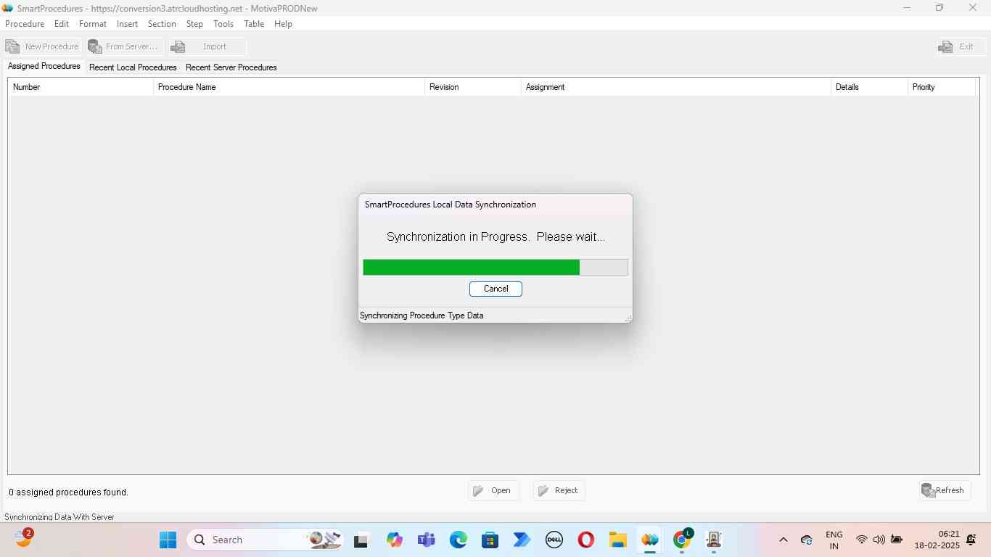Viewport: 991px width, 557px height.
Task: Refresh the assigned procedures list
Action: pos(944,491)
